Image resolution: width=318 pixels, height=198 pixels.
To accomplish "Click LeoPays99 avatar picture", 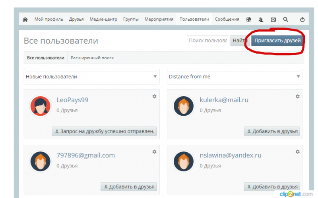I will pos(41,106).
